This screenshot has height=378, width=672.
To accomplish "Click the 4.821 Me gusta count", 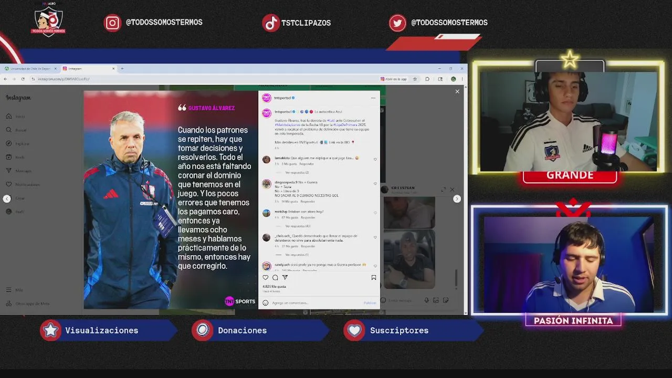I will [x=274, y=287].
